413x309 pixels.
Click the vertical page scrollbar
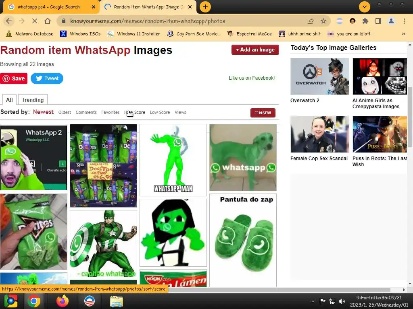pos(410,117)
